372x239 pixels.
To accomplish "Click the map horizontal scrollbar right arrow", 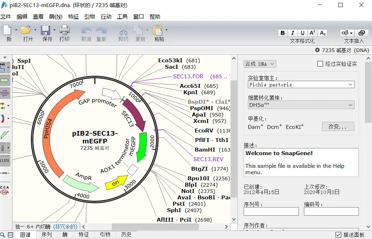I will (x=226, y=227).
